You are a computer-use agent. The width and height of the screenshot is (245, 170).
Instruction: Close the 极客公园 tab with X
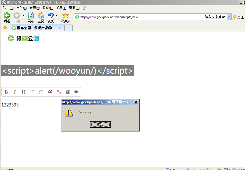click(59, 28)
